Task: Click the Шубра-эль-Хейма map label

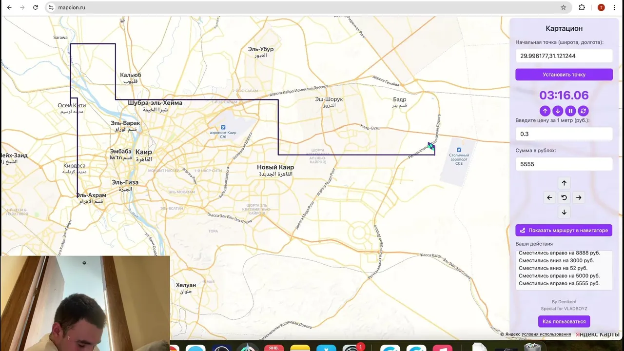Action: 155,103
